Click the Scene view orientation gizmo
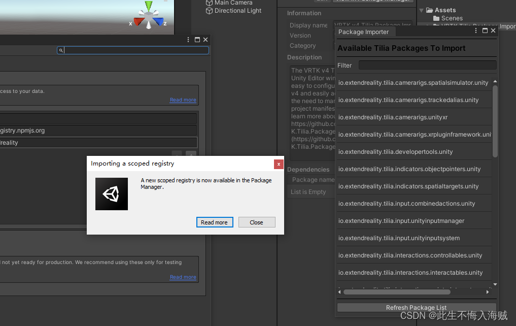Image resolution: width=516 pixels, height=326 pixels. point(149,15)
